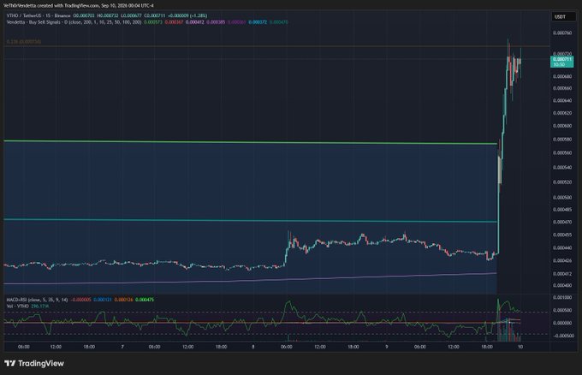Click the -0.000500 indicator axis label
The height and width of the screenshot is (375, 582).
(x=561, y=336)
